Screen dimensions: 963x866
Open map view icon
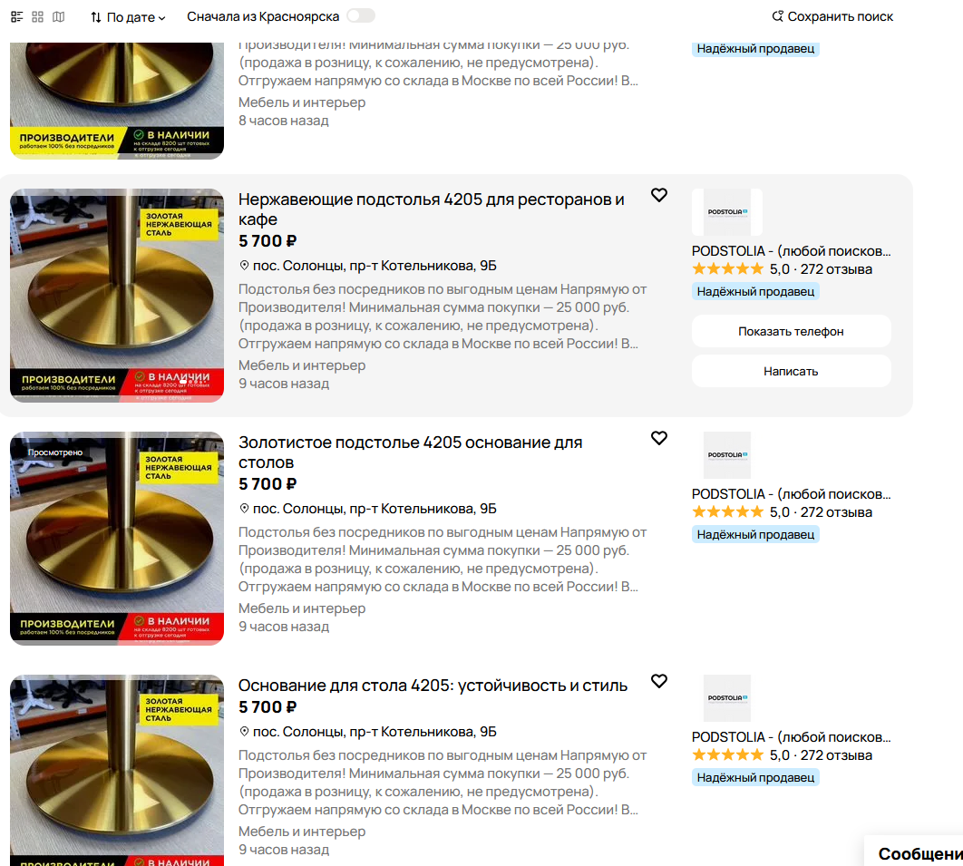(58, 16)
